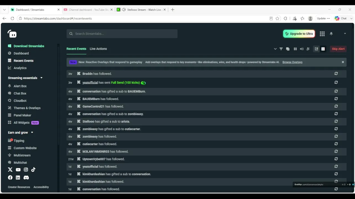Viewport: 355px width, 199px height.
Task: Dismiss the Reactive Overlays banner
Action: pyautogui.click(x=343, y=62)
